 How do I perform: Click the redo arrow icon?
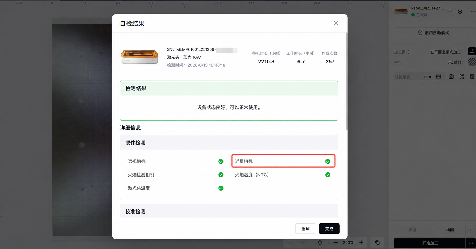click(302, 243)
